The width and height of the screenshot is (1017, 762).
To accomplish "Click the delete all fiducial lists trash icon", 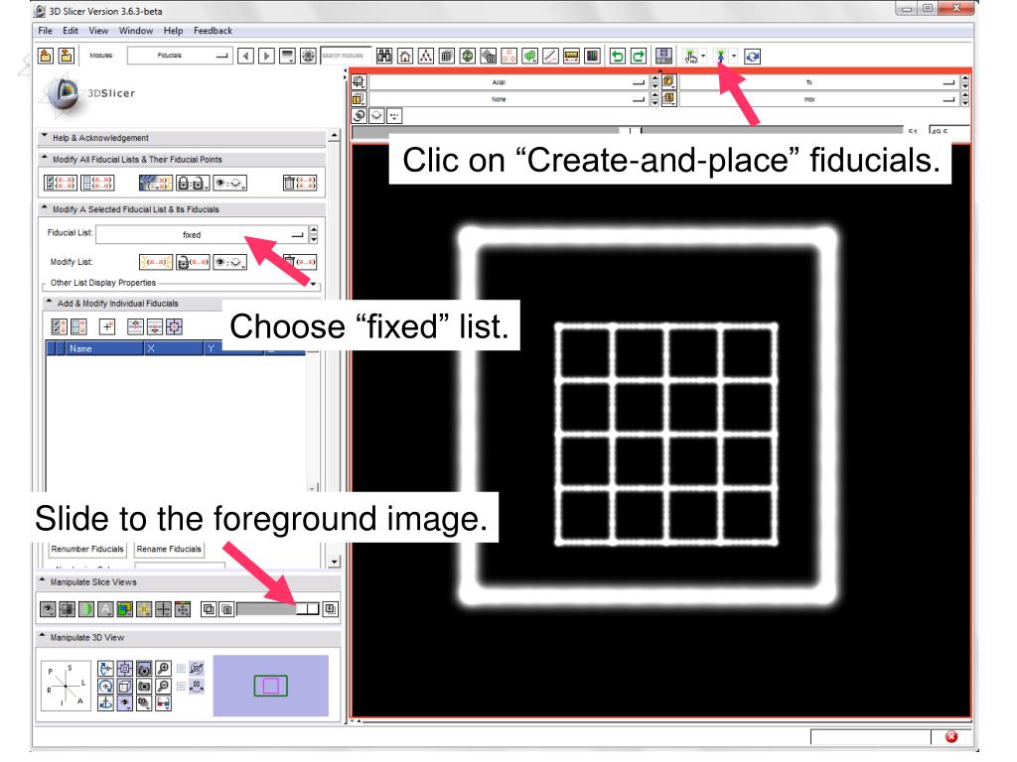I will 301,182.
